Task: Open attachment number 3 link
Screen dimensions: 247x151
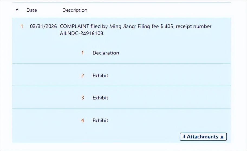Action: [83, 98]
